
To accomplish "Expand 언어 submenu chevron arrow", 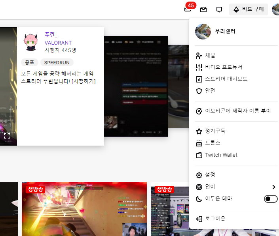I will [274, 187].
